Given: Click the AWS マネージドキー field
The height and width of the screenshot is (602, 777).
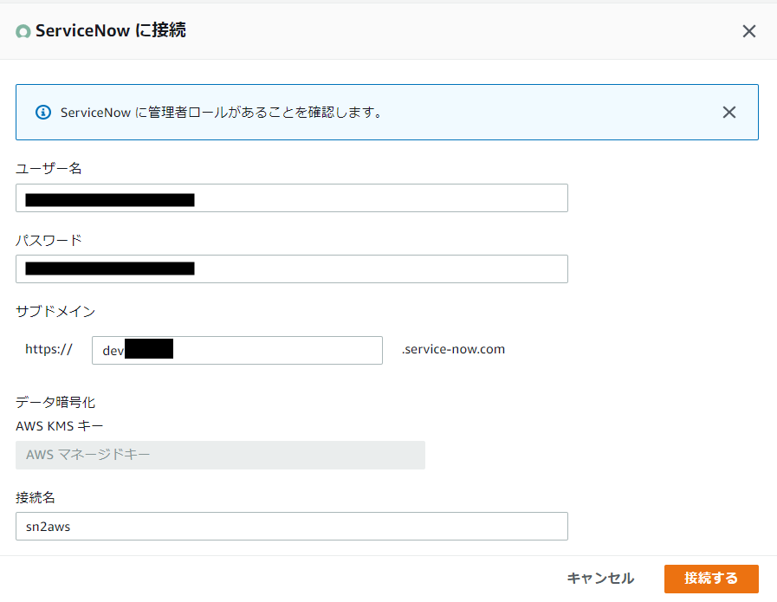Looking at the screenshot, I should [221, 455].
